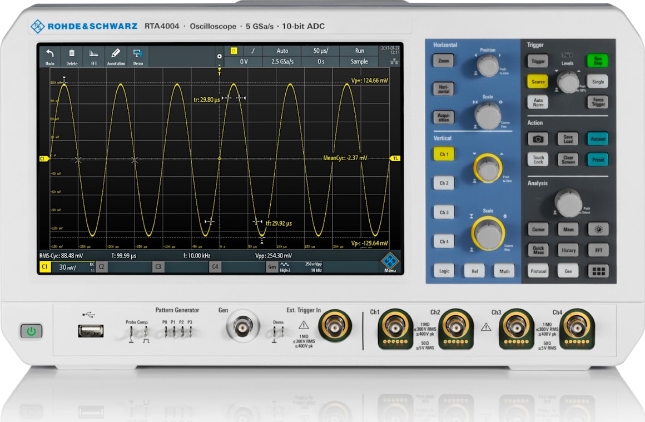645x422 pixels.
Task: Open the 50 µs/ time scale field
Action: (x=320, y=51)
